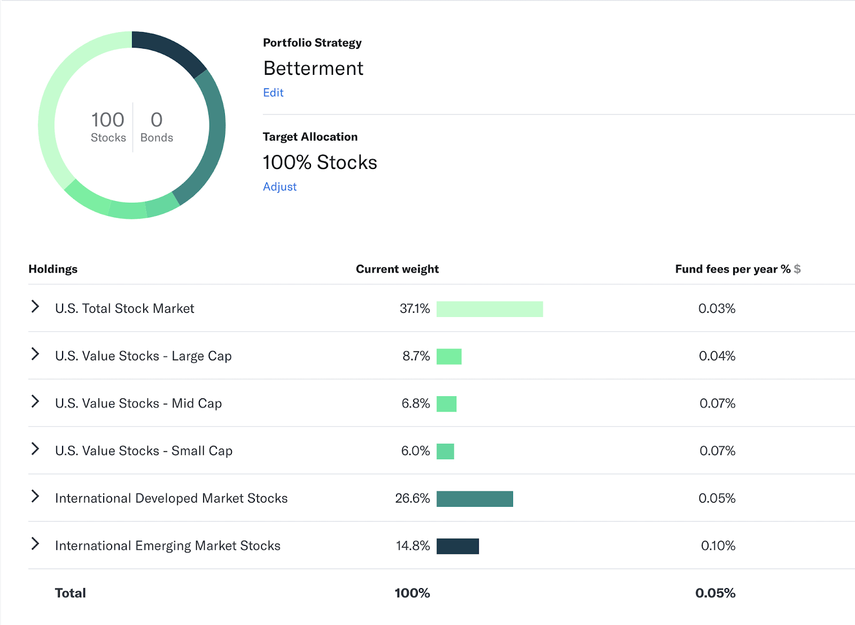
Task: Click the 8.7% weight value
Action: (416, 356)
